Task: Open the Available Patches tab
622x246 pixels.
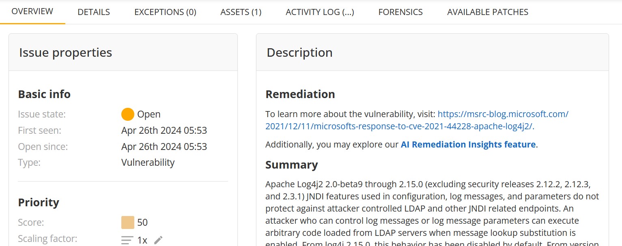Action: [488, 12]
